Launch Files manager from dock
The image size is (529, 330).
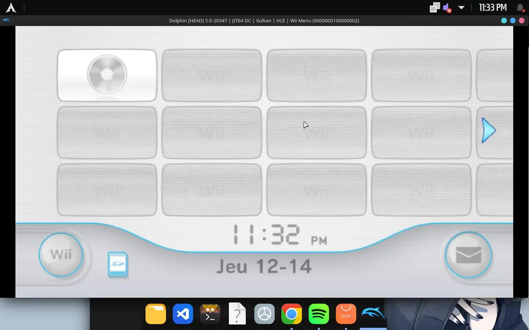(156, 314)
